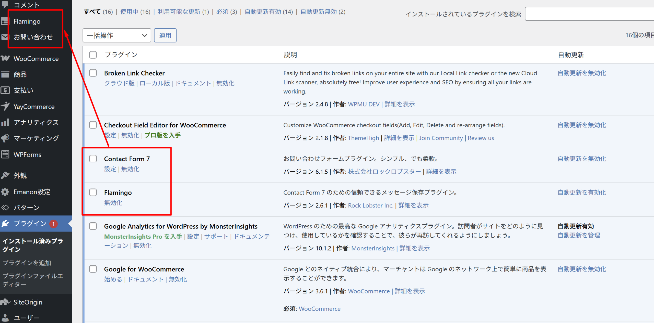Click the Marketing megaphone icon
Image resolution: width=654 pixels, height=323 pixels.
(x=5, y=138)
